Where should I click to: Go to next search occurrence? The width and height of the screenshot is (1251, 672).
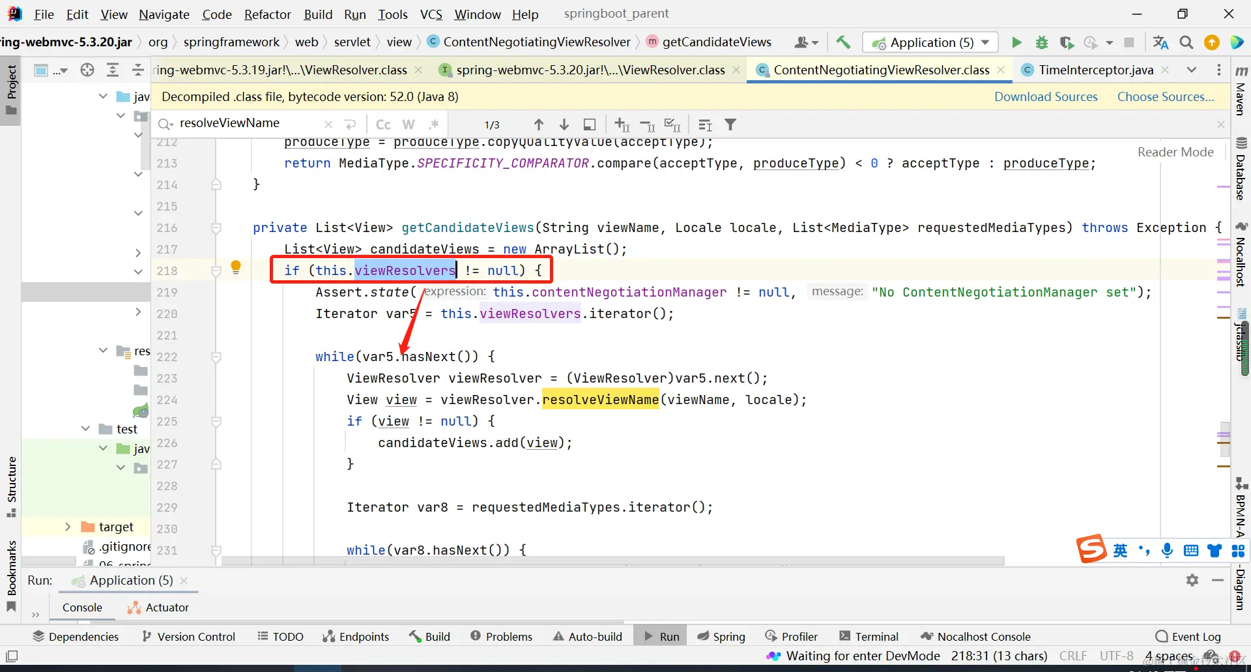point(564,124)
